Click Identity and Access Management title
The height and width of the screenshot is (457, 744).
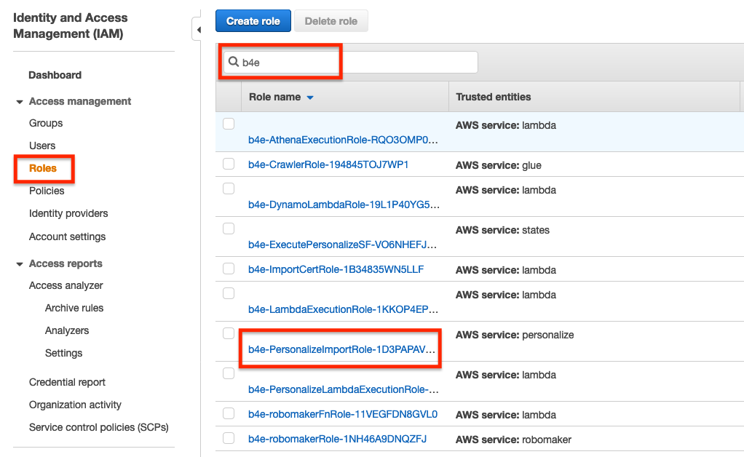[x=70, y=25]
